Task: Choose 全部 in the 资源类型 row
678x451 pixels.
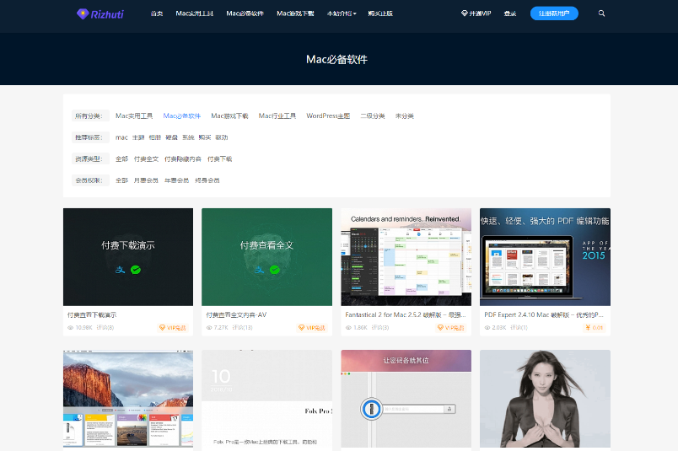Action: tap(122, 158)
